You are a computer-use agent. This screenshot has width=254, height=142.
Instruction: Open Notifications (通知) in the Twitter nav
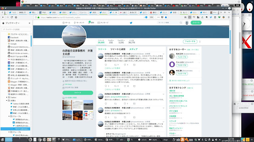tap(91, 23)
